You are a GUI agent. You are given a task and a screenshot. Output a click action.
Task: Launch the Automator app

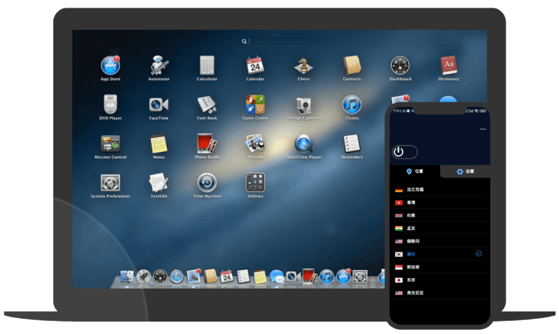click(x=159, y=66)
